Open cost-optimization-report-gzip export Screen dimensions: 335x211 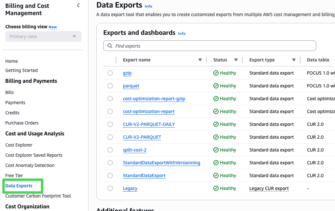point(154,99)
